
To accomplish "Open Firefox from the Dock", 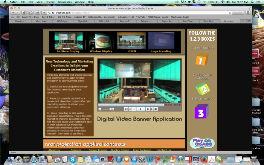I will click(204, 159).
